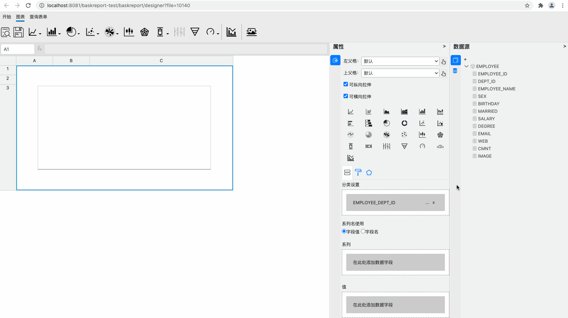The height and width of the screenshot is (318, 568).
Task: Open the bar chart dropdown arrow in toolbar
Action: [x=60, y=34]
